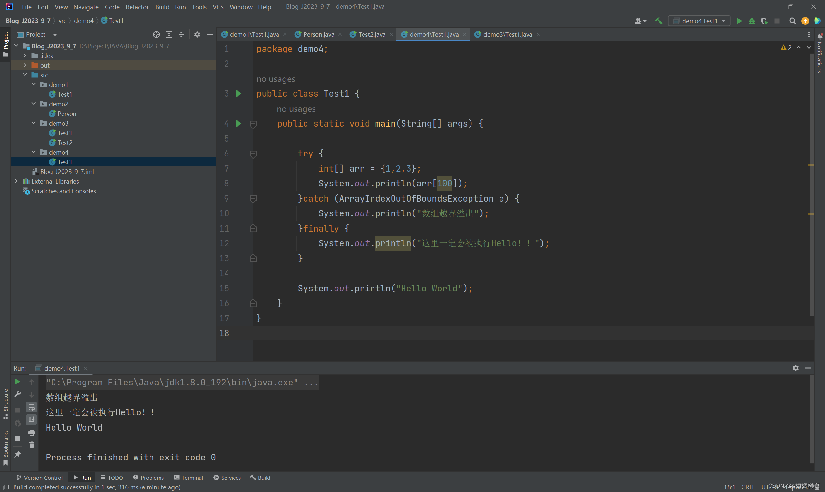Toggle Bookmarks tool window side button
This screenshot has height=492, width=825.
[x=5, y=448]
